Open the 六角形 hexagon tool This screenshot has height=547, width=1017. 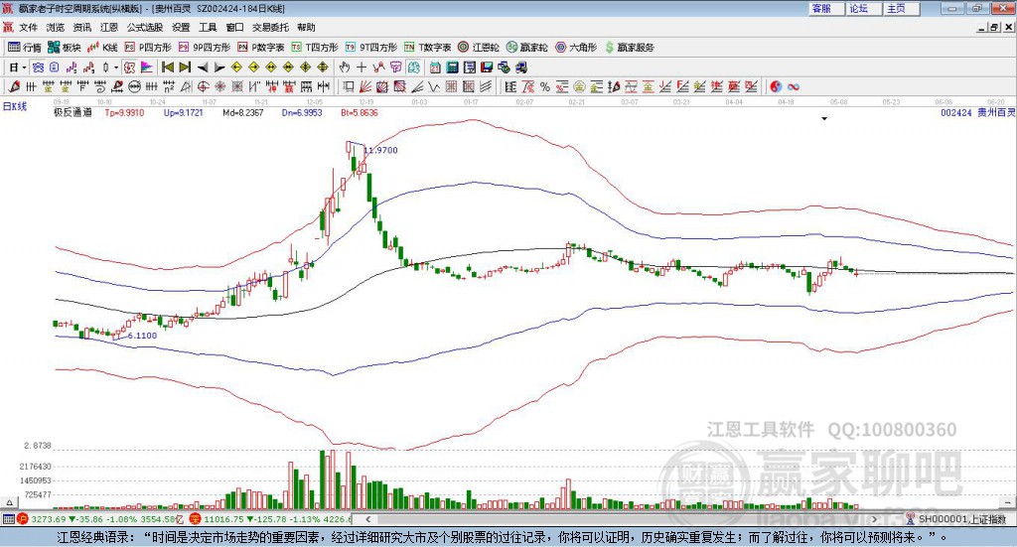(x=576, y=48)
